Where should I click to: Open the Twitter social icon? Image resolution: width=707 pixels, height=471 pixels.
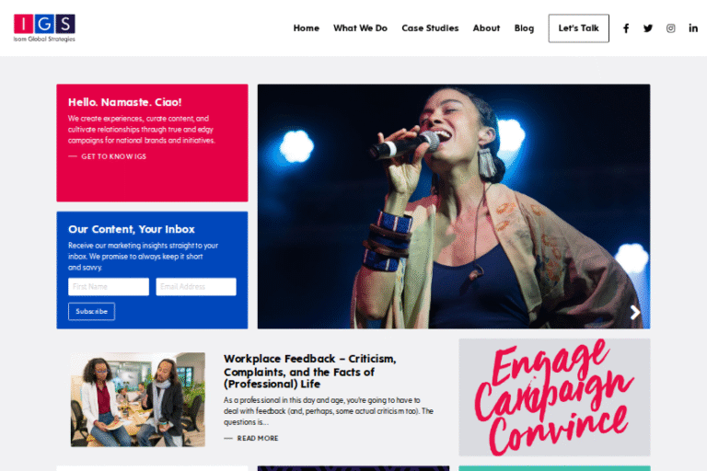pos(648,29)
